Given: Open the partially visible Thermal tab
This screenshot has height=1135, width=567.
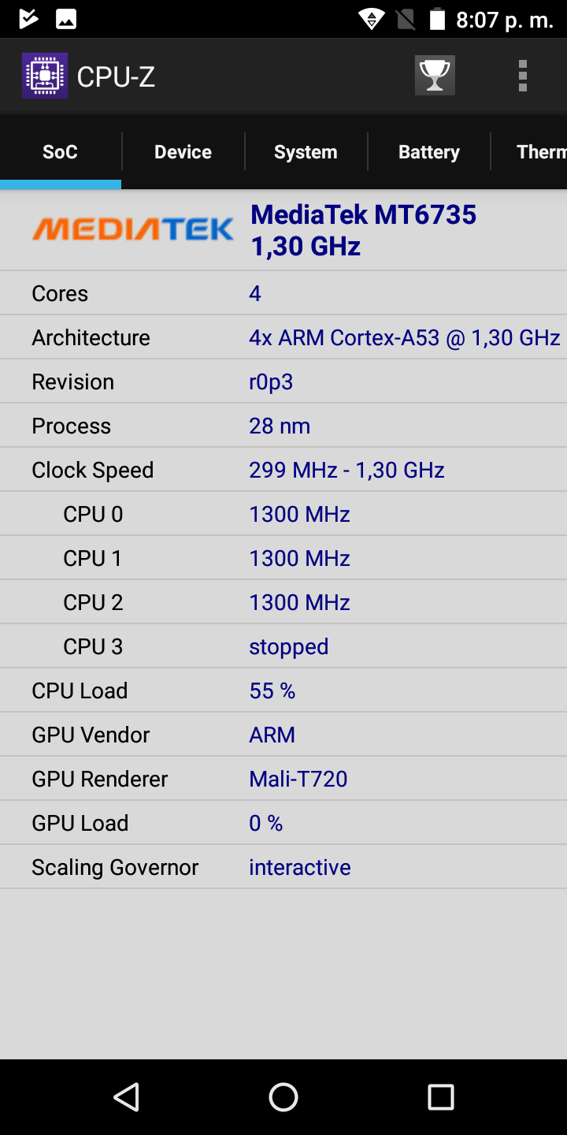Looking at the screenshot, I should pyautogui.click(x=529, y=152).
